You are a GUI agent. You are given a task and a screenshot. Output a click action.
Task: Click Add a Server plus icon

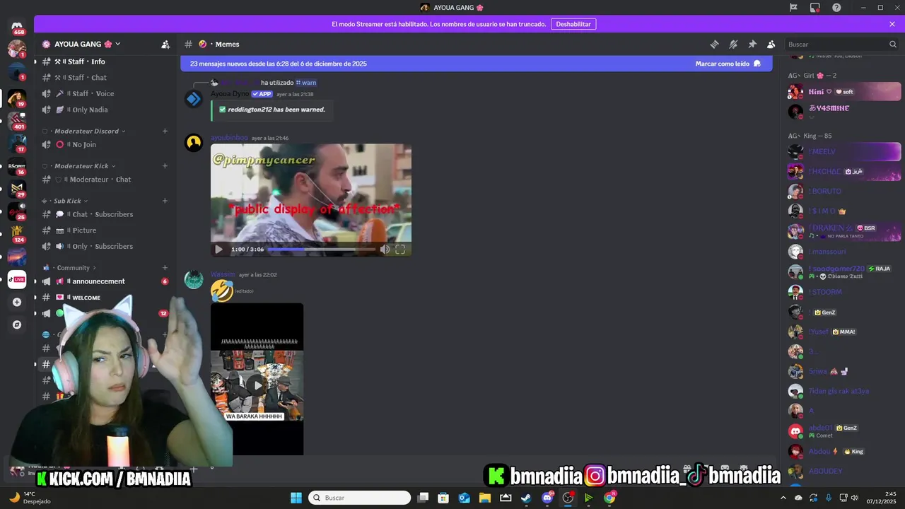(x=17, y=302)
